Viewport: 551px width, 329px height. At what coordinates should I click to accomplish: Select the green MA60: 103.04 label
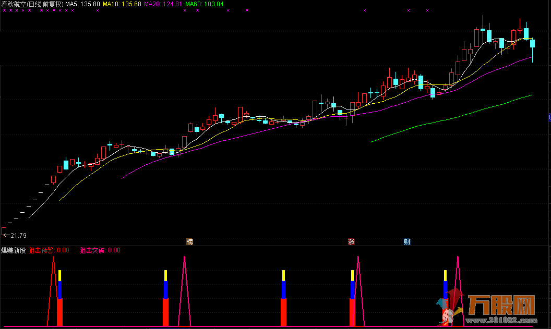click(205, 4)
